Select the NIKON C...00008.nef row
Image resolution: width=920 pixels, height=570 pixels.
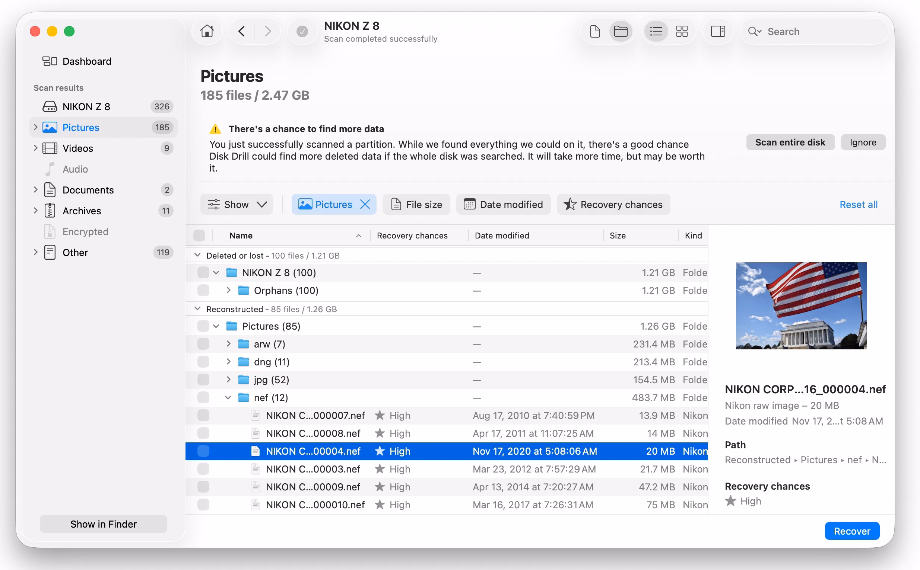(447, 433)
